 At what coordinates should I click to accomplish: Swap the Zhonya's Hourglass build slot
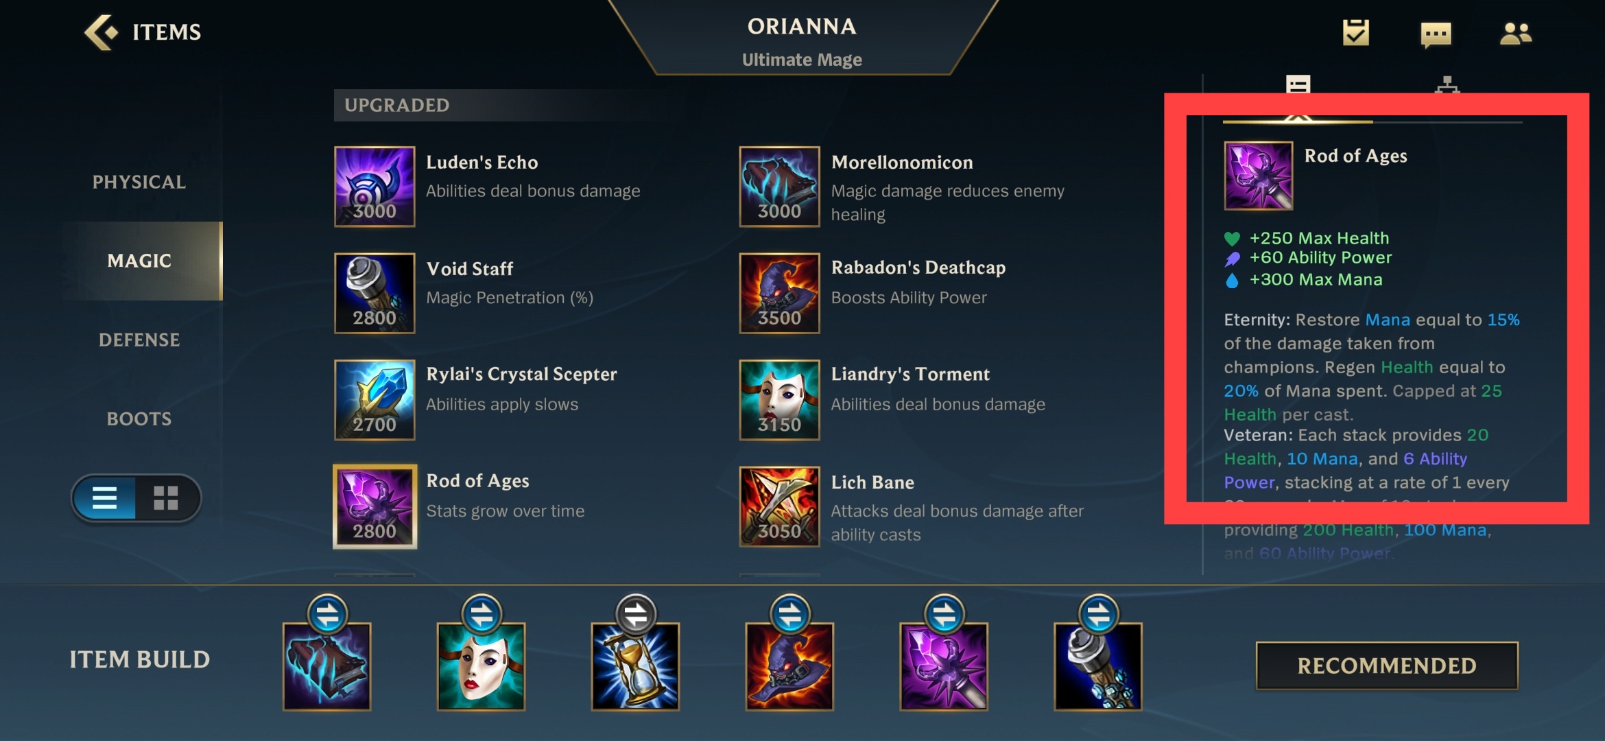[x=635, y=614]
